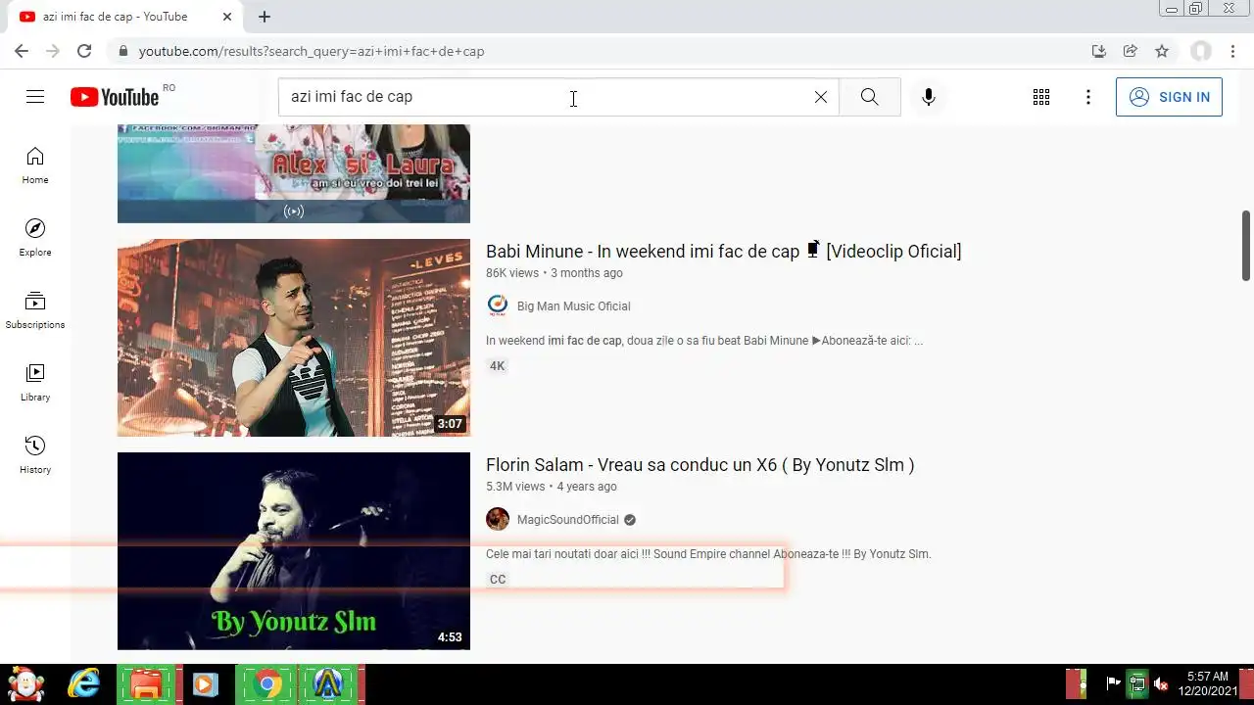Screen dimensions: 1254x705
Task: Go back with the browser arrow
Action: (x=22, y=51)
